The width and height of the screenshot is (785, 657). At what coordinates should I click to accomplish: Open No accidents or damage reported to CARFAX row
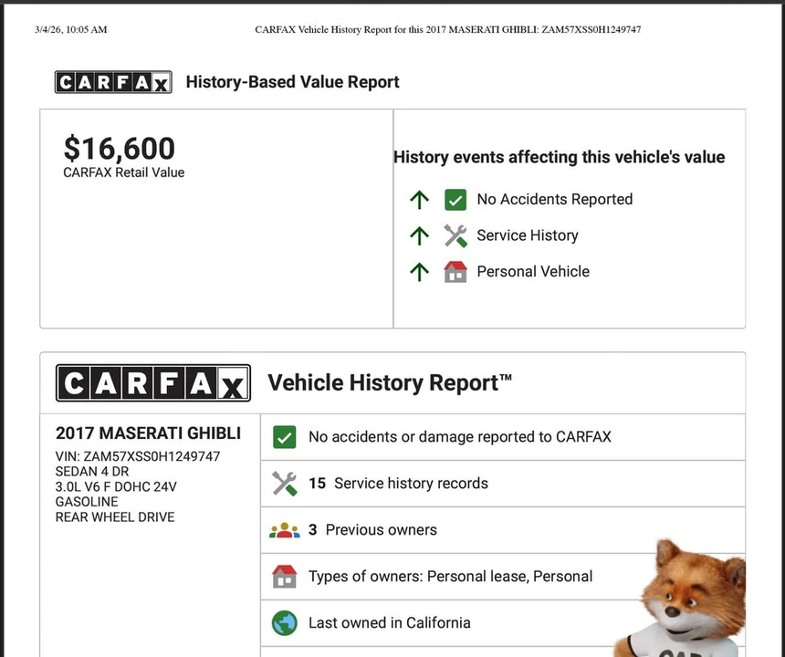coord(503,437)
